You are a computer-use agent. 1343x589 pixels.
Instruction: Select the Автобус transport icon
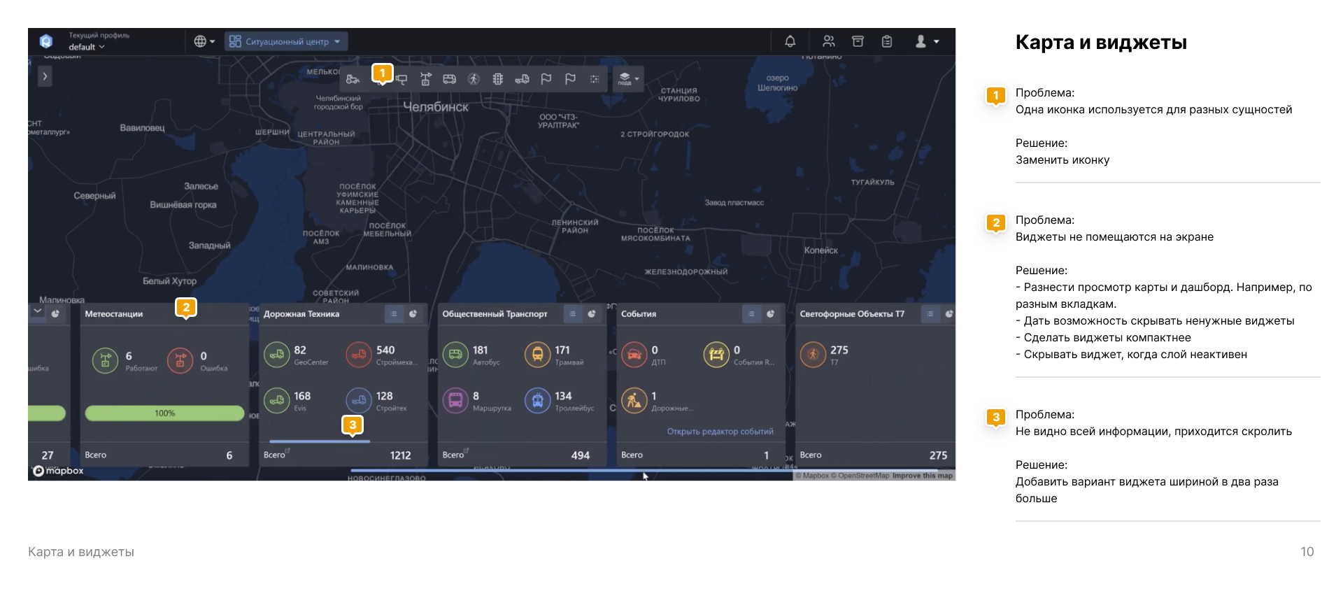coord(455,355)
